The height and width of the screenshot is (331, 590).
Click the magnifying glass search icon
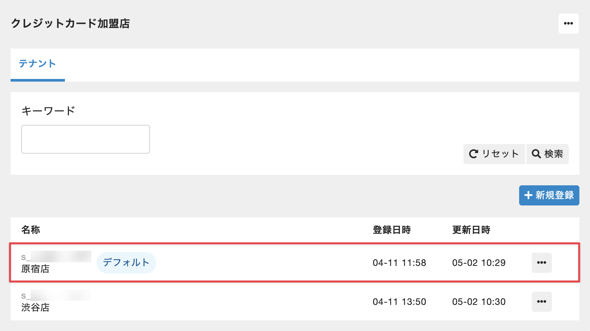(x=536, y=154)
